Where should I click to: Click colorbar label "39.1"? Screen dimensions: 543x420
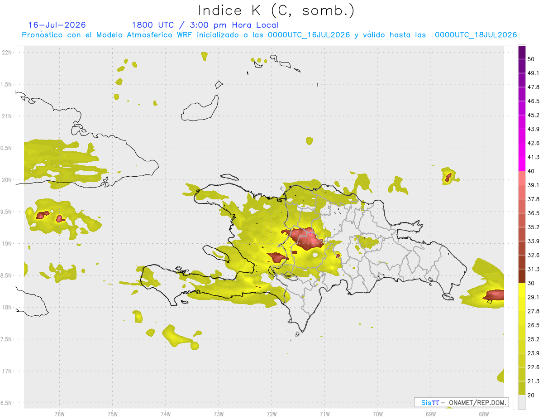click(x=533, y=185)
